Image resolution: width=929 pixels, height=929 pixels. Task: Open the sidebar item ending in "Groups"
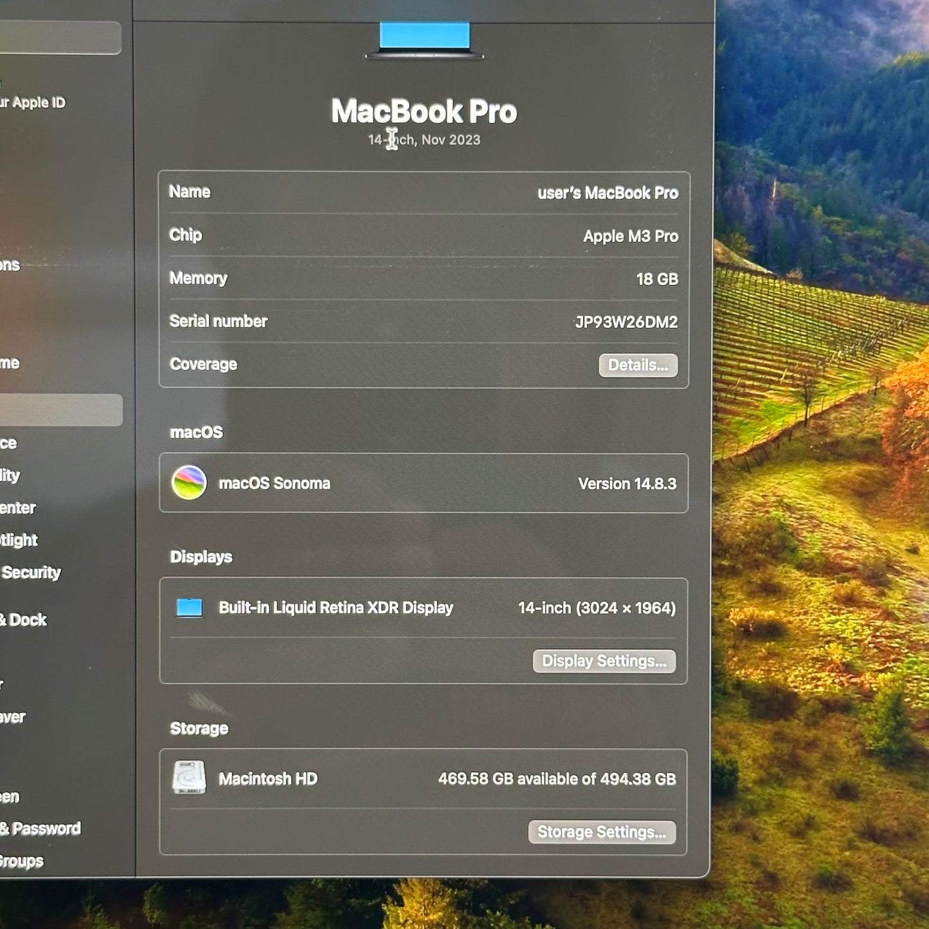coord(22,861)
